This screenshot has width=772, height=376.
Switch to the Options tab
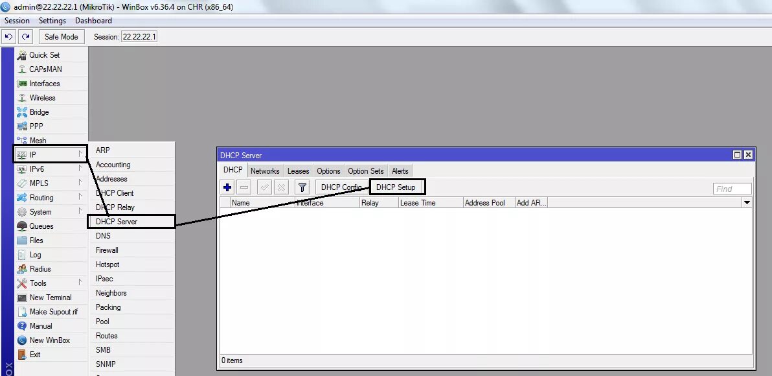pyautogui.click(x=328, y=171)
